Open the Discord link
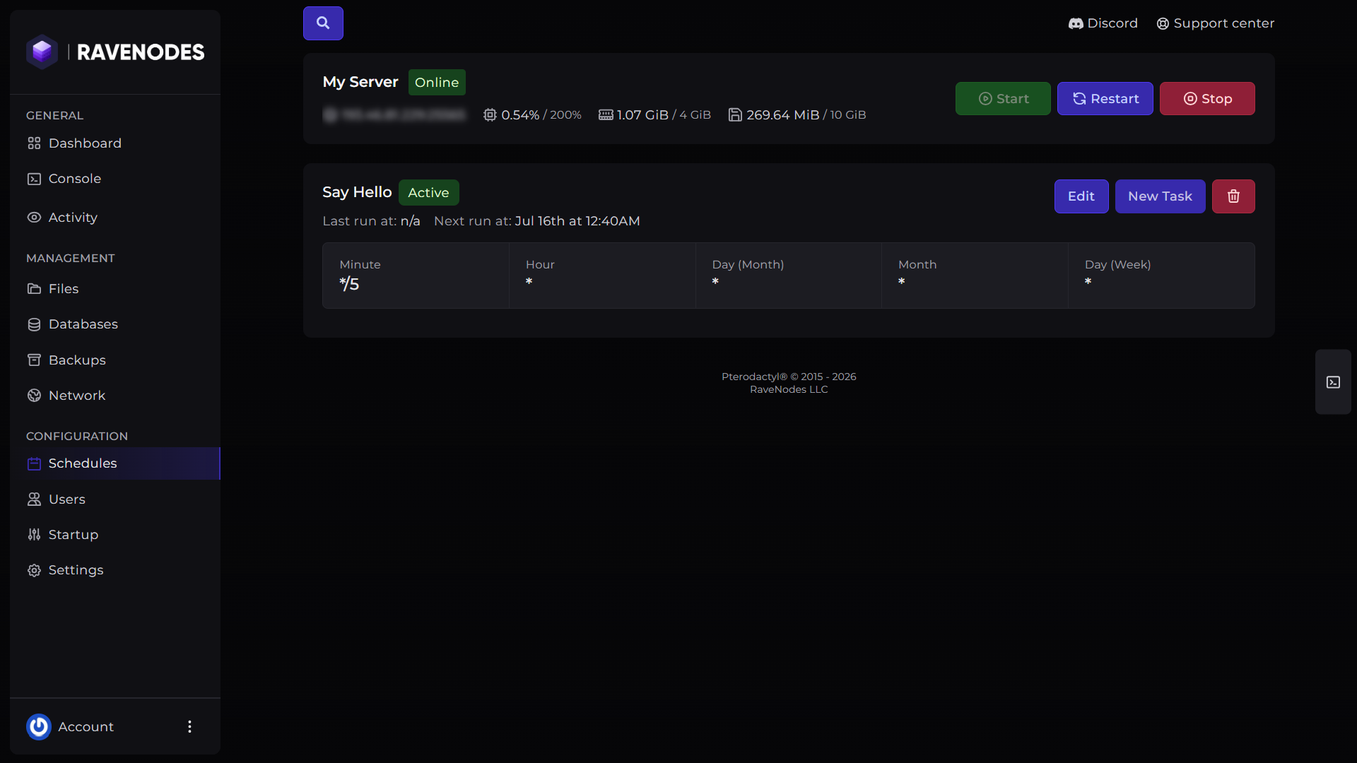The width and height of the screenshot is (1357, 763). [x=1103, y=23]
